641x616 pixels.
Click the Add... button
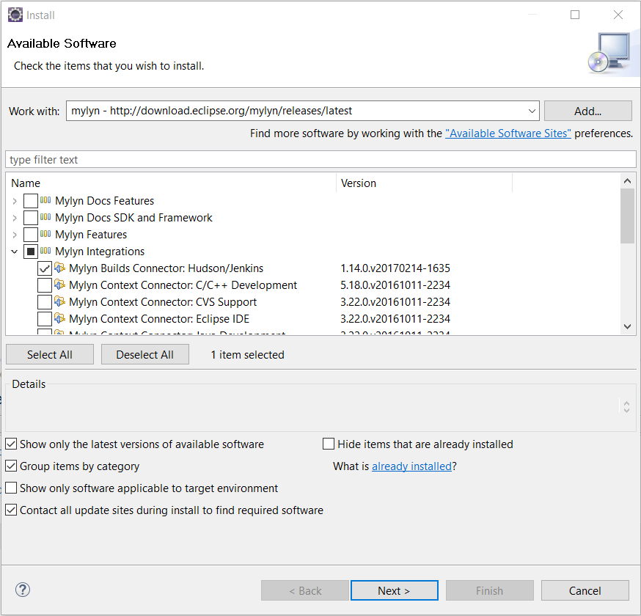coord(588,111)
